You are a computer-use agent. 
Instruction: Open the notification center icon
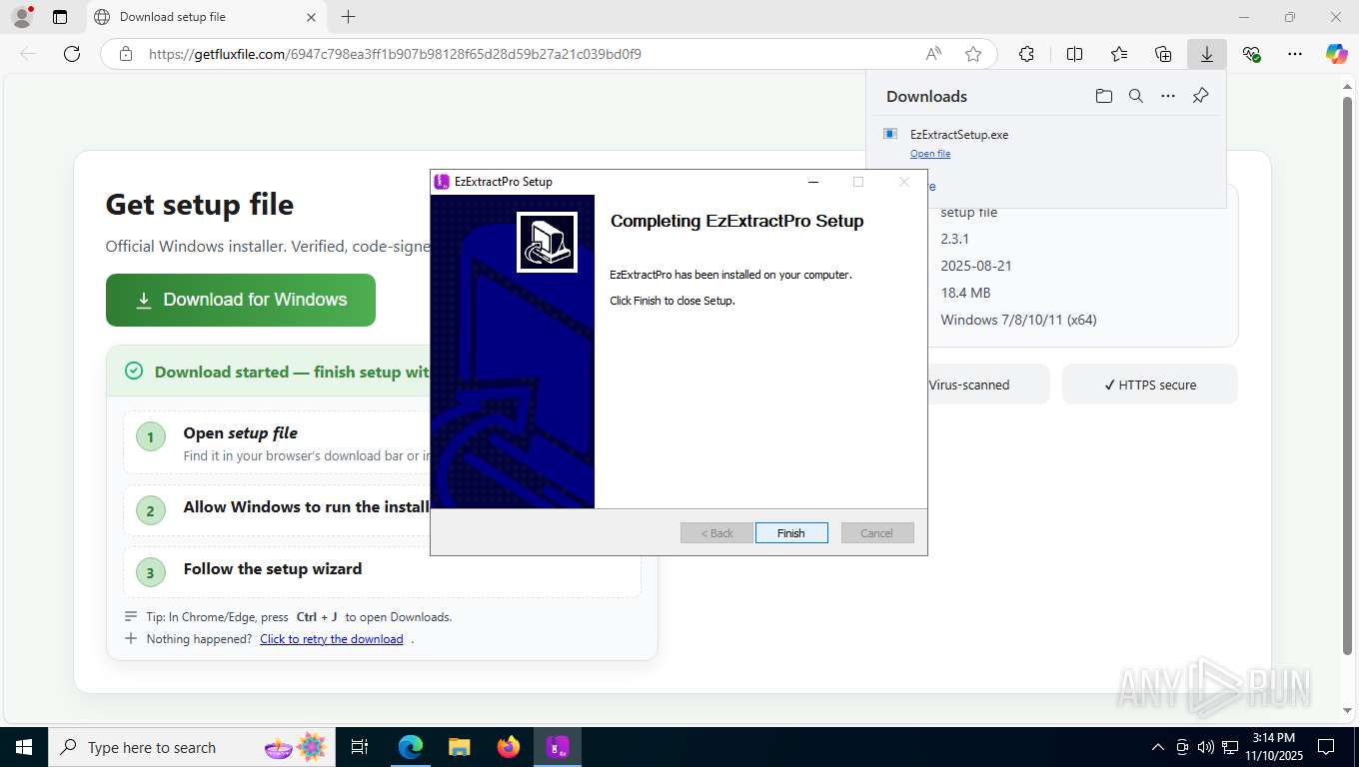click(x=1326, y=747)
